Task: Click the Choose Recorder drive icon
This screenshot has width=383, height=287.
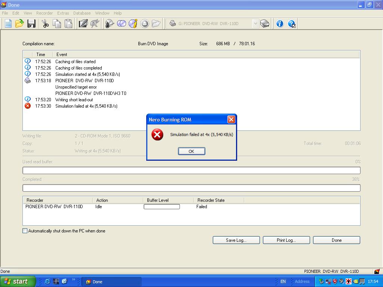Action: [x=265, y=24]
